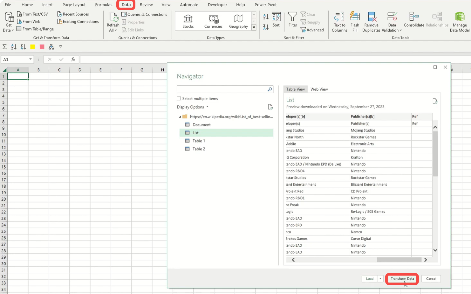Click the Refresh All icon
471x294 pixels.
pos(113,17)
